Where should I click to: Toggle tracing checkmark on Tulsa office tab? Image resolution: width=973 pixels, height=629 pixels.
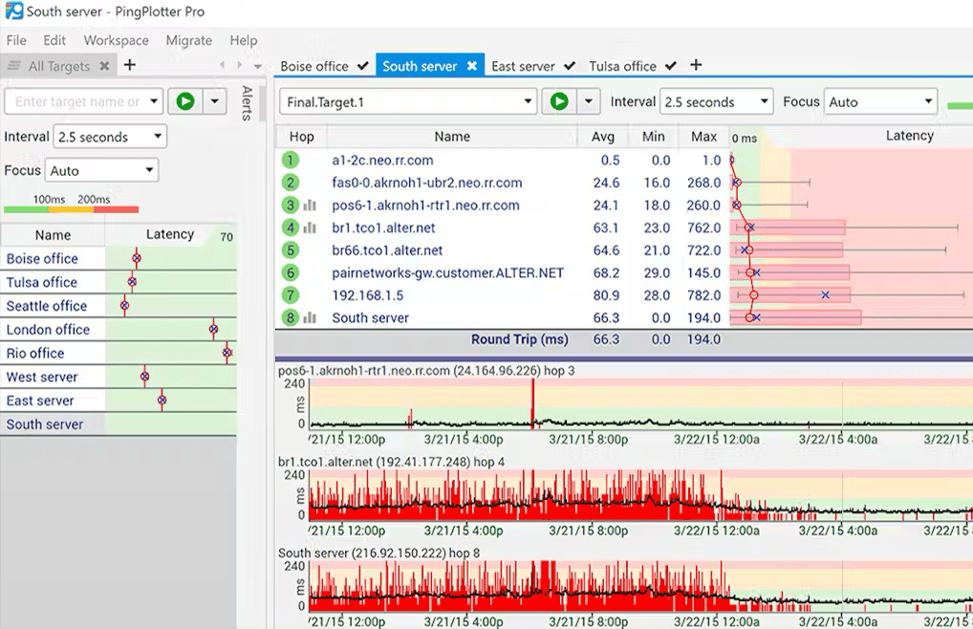click(x=668, y=66)
